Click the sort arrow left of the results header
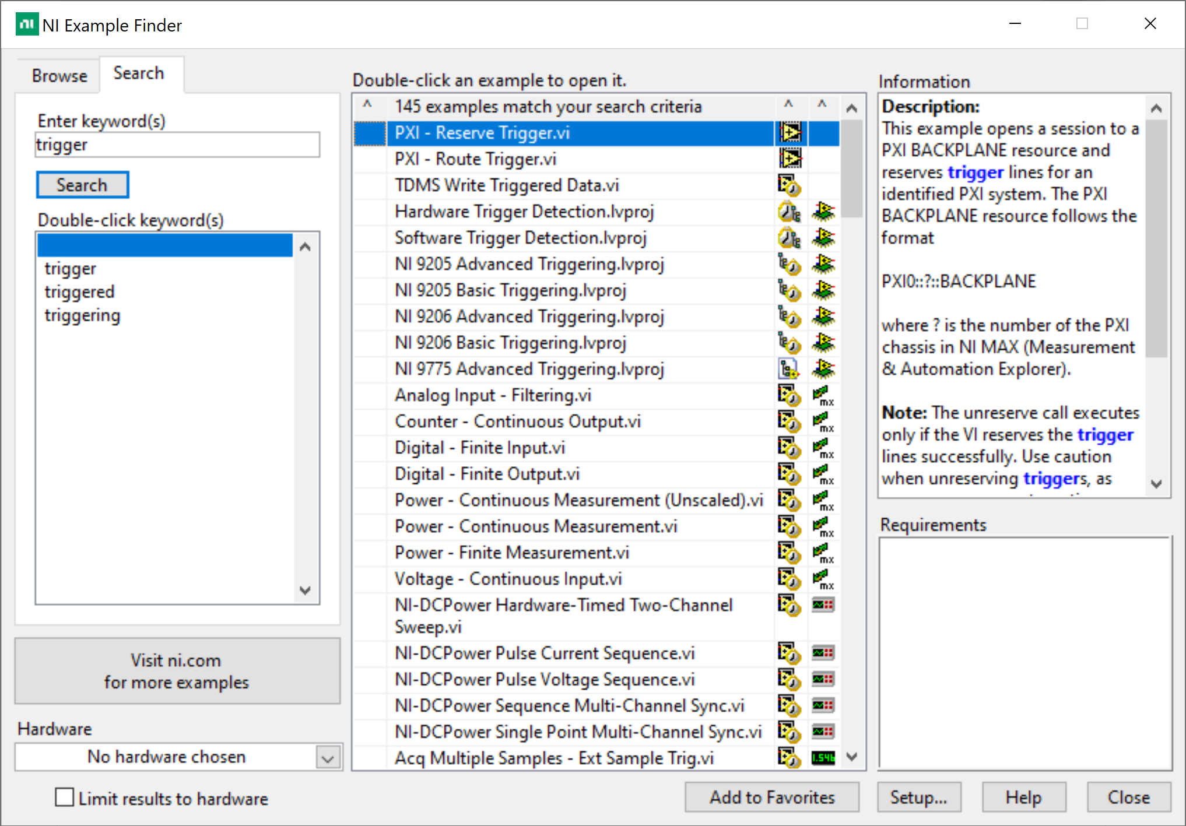The image size is (1186, 826). pyautogui.click(x=367, y=104)
